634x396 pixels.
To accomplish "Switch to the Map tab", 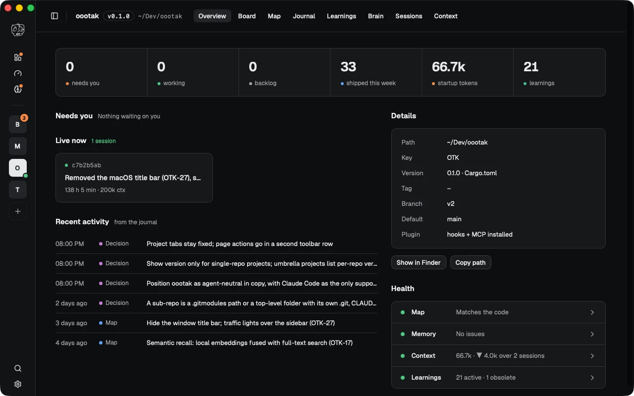I will [274, 16].
